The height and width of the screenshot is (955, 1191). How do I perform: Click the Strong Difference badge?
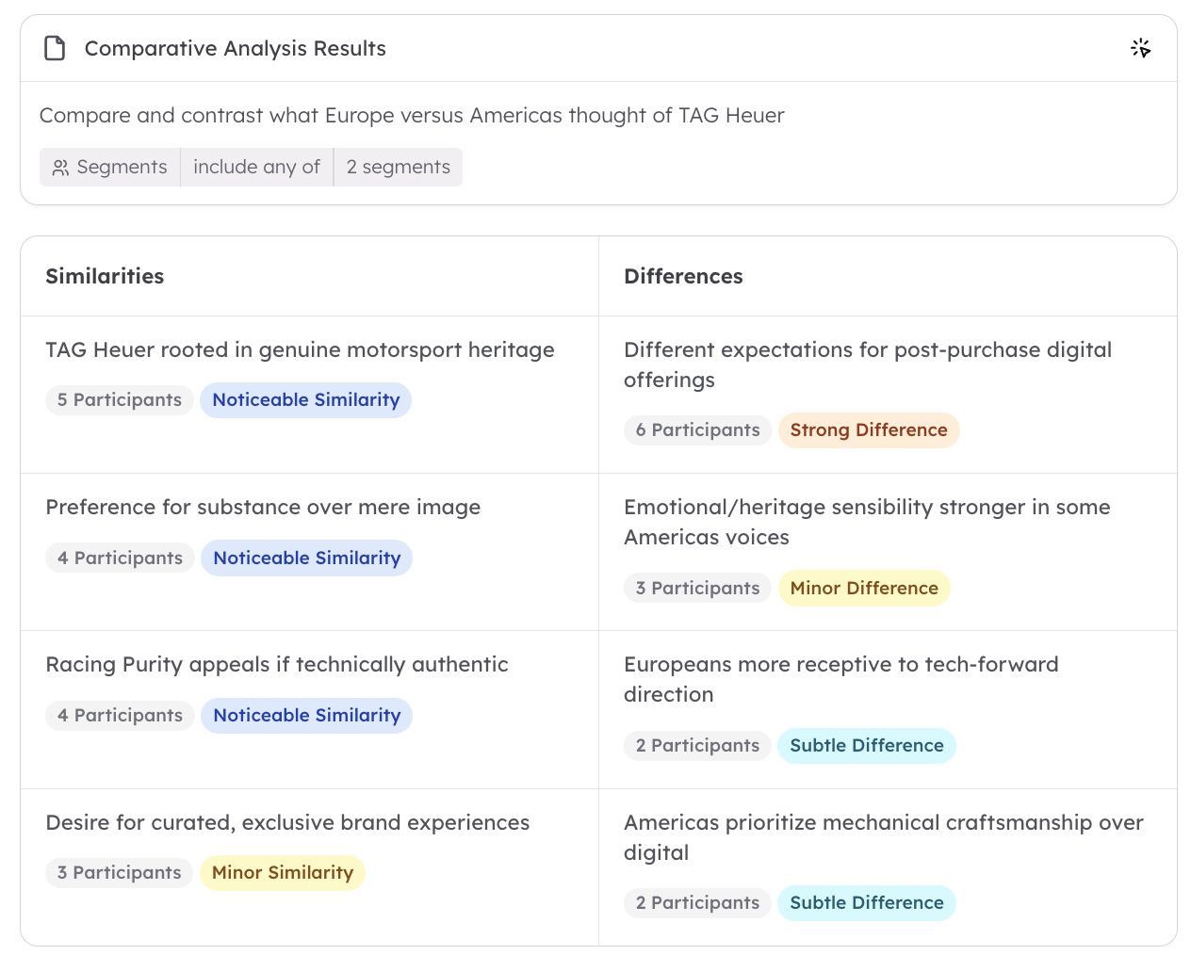point(868,430)
